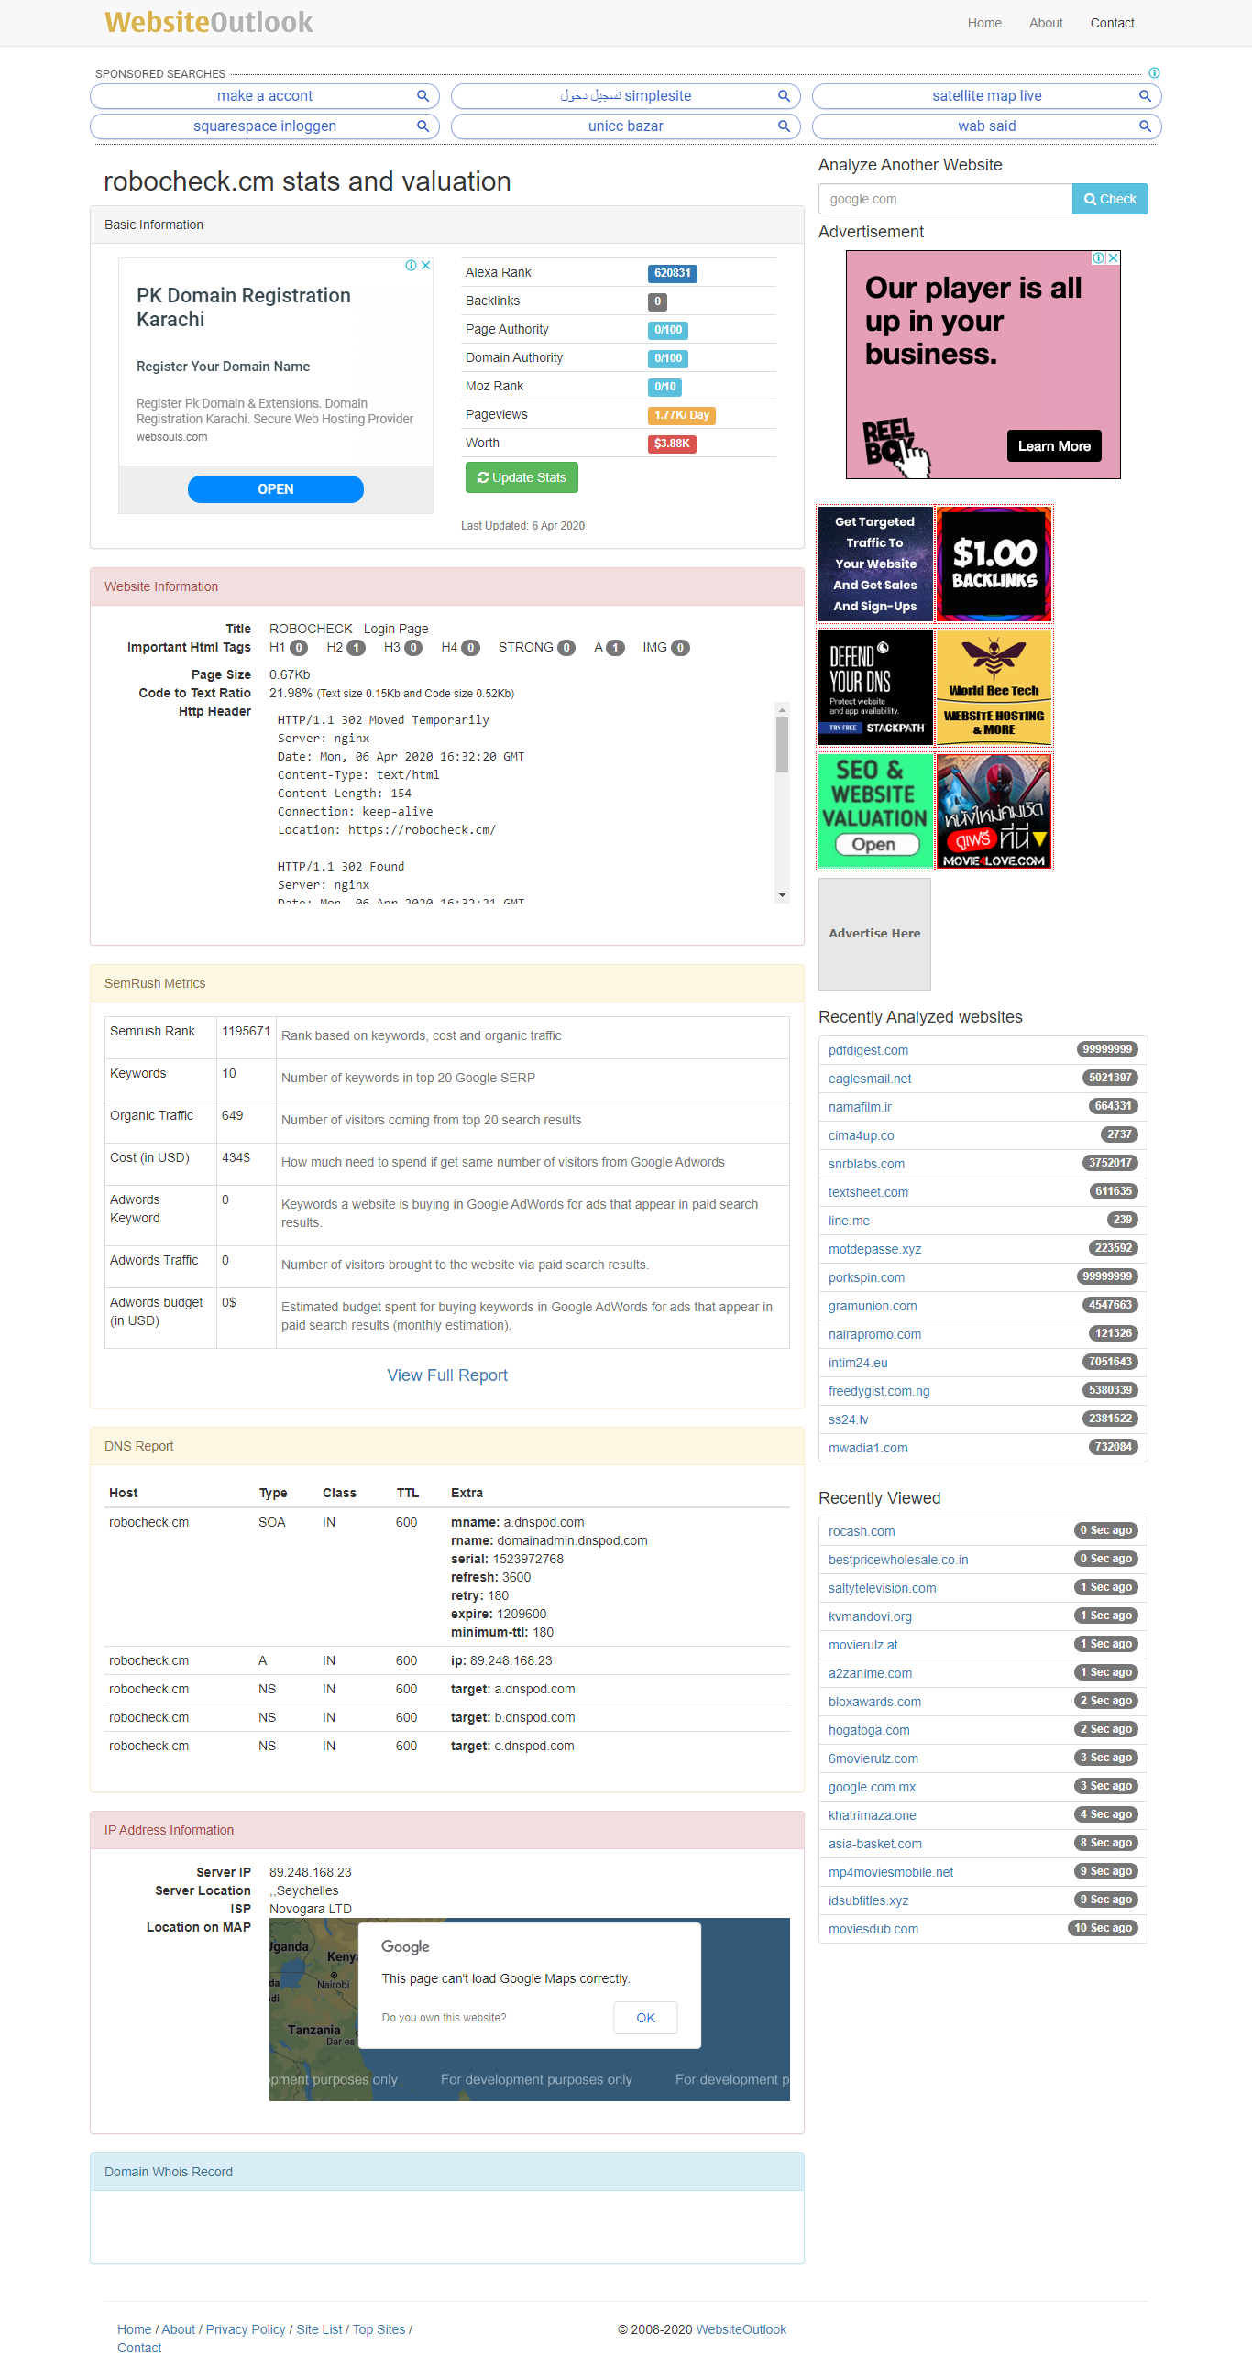Screen dimensions: 1252x2366
Task: Click the Worth $3.88K badge
Action: (673, 444)
